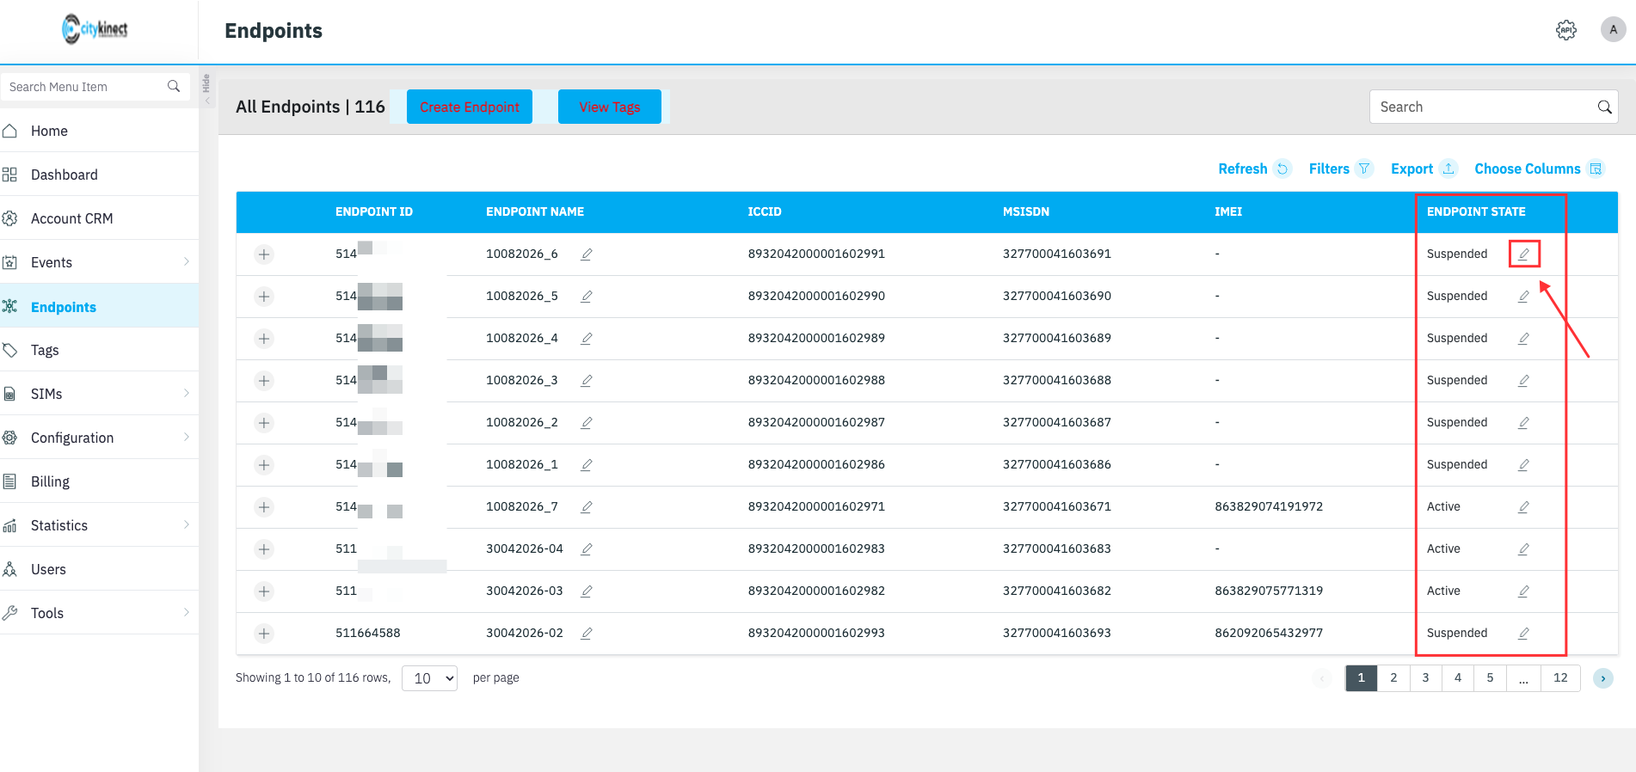
Task: Refresh the endpoints table
Action: (1254, 168)
